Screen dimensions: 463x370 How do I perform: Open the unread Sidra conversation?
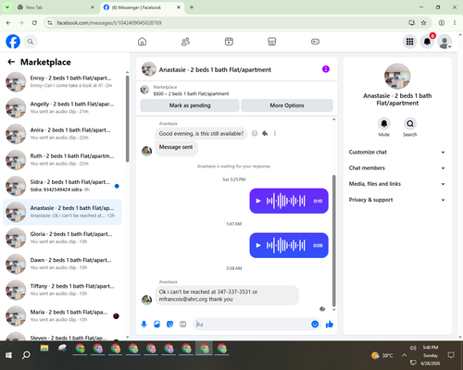pyautogui.click(x=63, y=186)
